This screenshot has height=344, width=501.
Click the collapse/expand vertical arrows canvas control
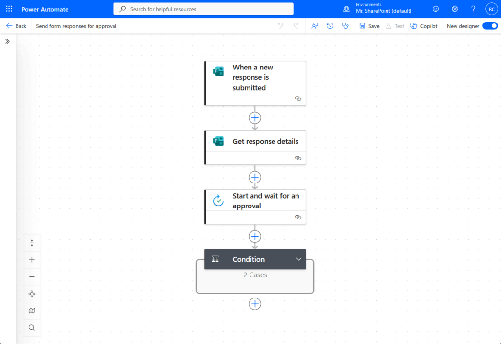pyautogui.click(x=32, y=243)
